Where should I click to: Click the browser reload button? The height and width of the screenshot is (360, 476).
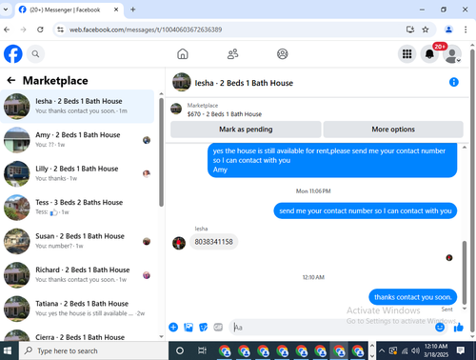[40, 30]
